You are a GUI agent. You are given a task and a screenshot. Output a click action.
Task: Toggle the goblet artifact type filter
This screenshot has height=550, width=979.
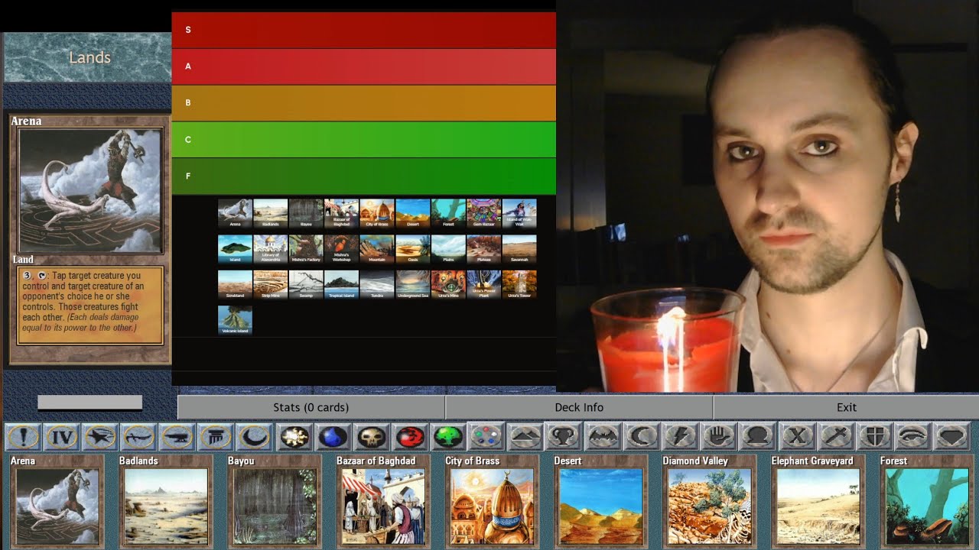[x=564, y=437]
